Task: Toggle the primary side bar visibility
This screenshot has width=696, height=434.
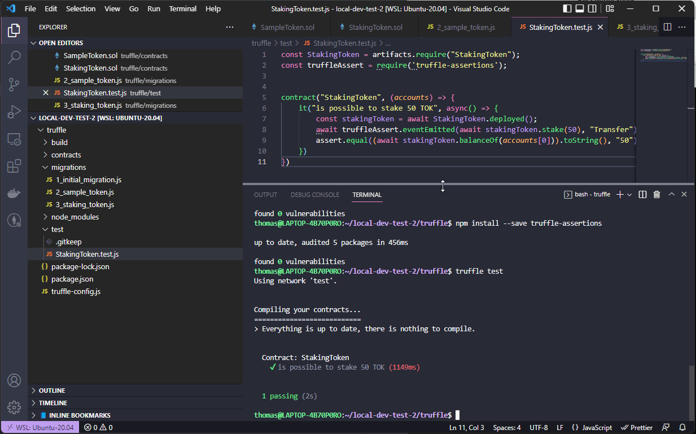Action: coord(567,8)
